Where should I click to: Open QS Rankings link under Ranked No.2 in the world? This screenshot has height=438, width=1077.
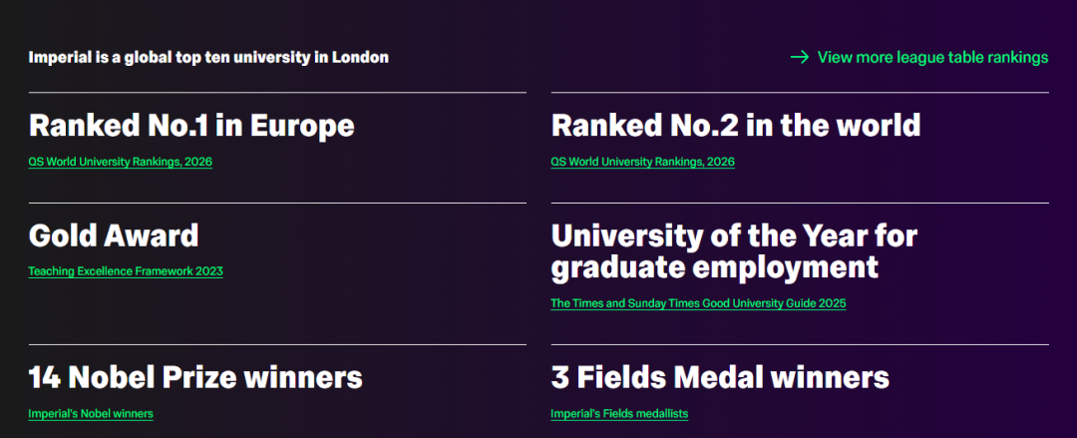click(642, 162)
